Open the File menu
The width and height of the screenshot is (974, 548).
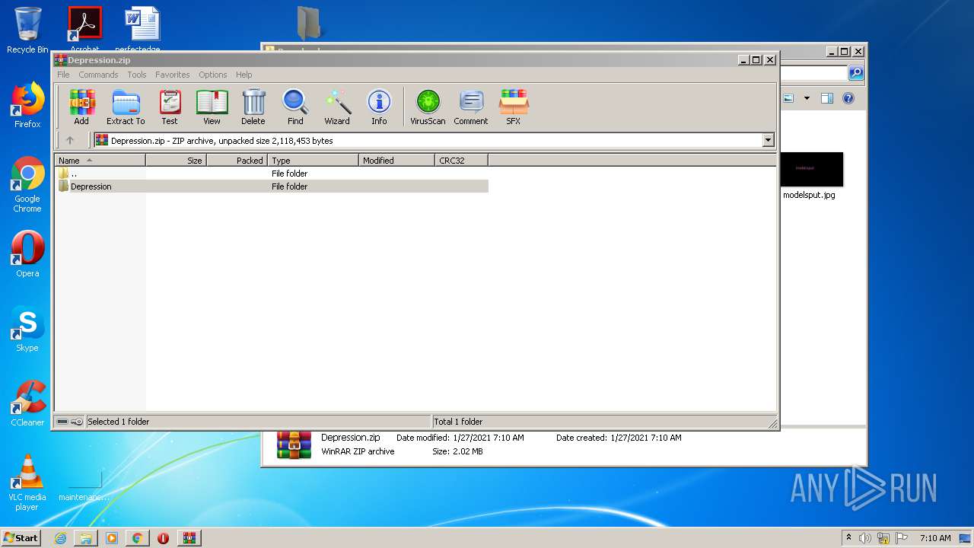63,75
